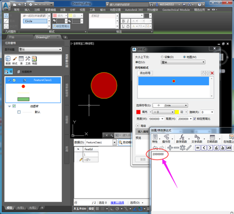
Task: Click the Style paintbrush icon in task pane
Action: point(15,59)
